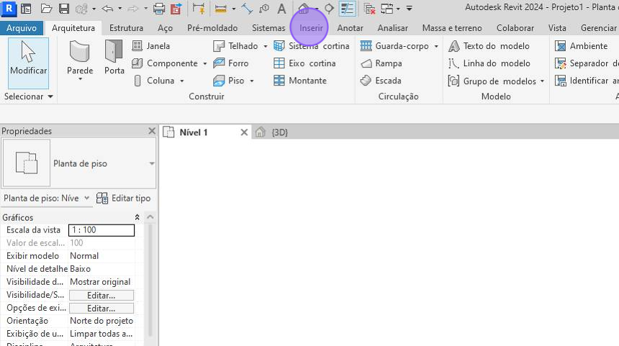Click the Section marker icon
Viewport: 619px width, 346px height.
pos(329,9)
